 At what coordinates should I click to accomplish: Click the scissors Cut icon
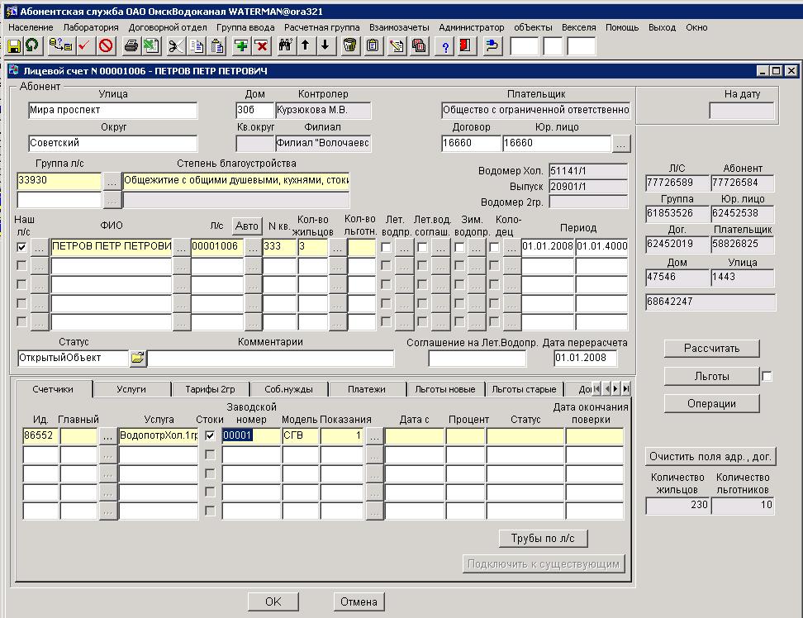[176, 45]
